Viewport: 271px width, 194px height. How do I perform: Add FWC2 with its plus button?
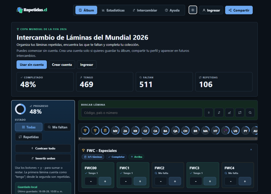(175, 181)
